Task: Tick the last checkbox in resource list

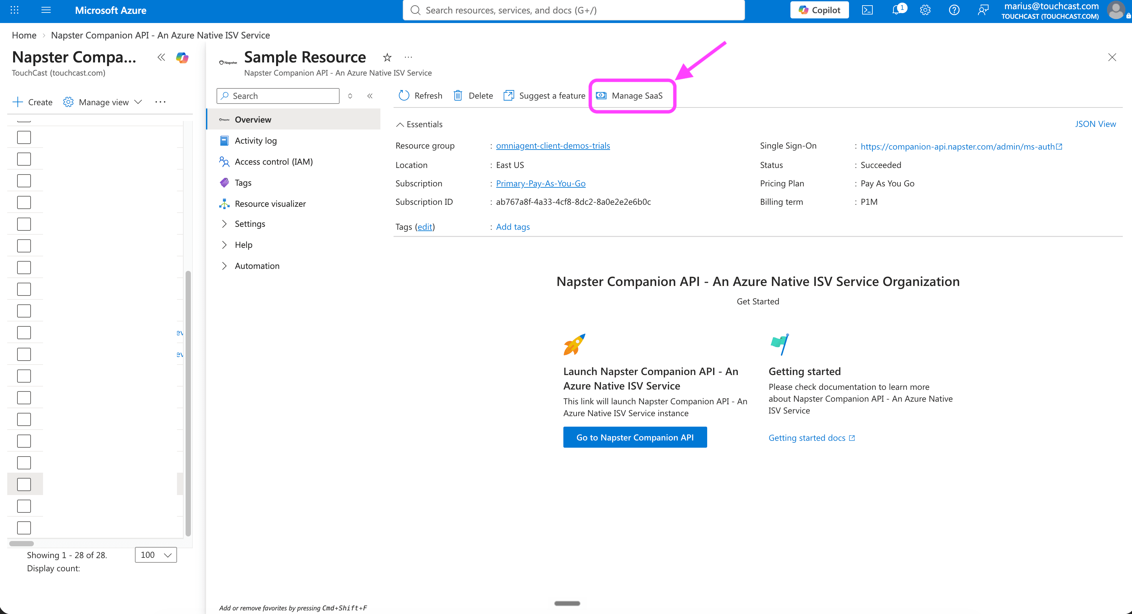Action: (24, 528)
